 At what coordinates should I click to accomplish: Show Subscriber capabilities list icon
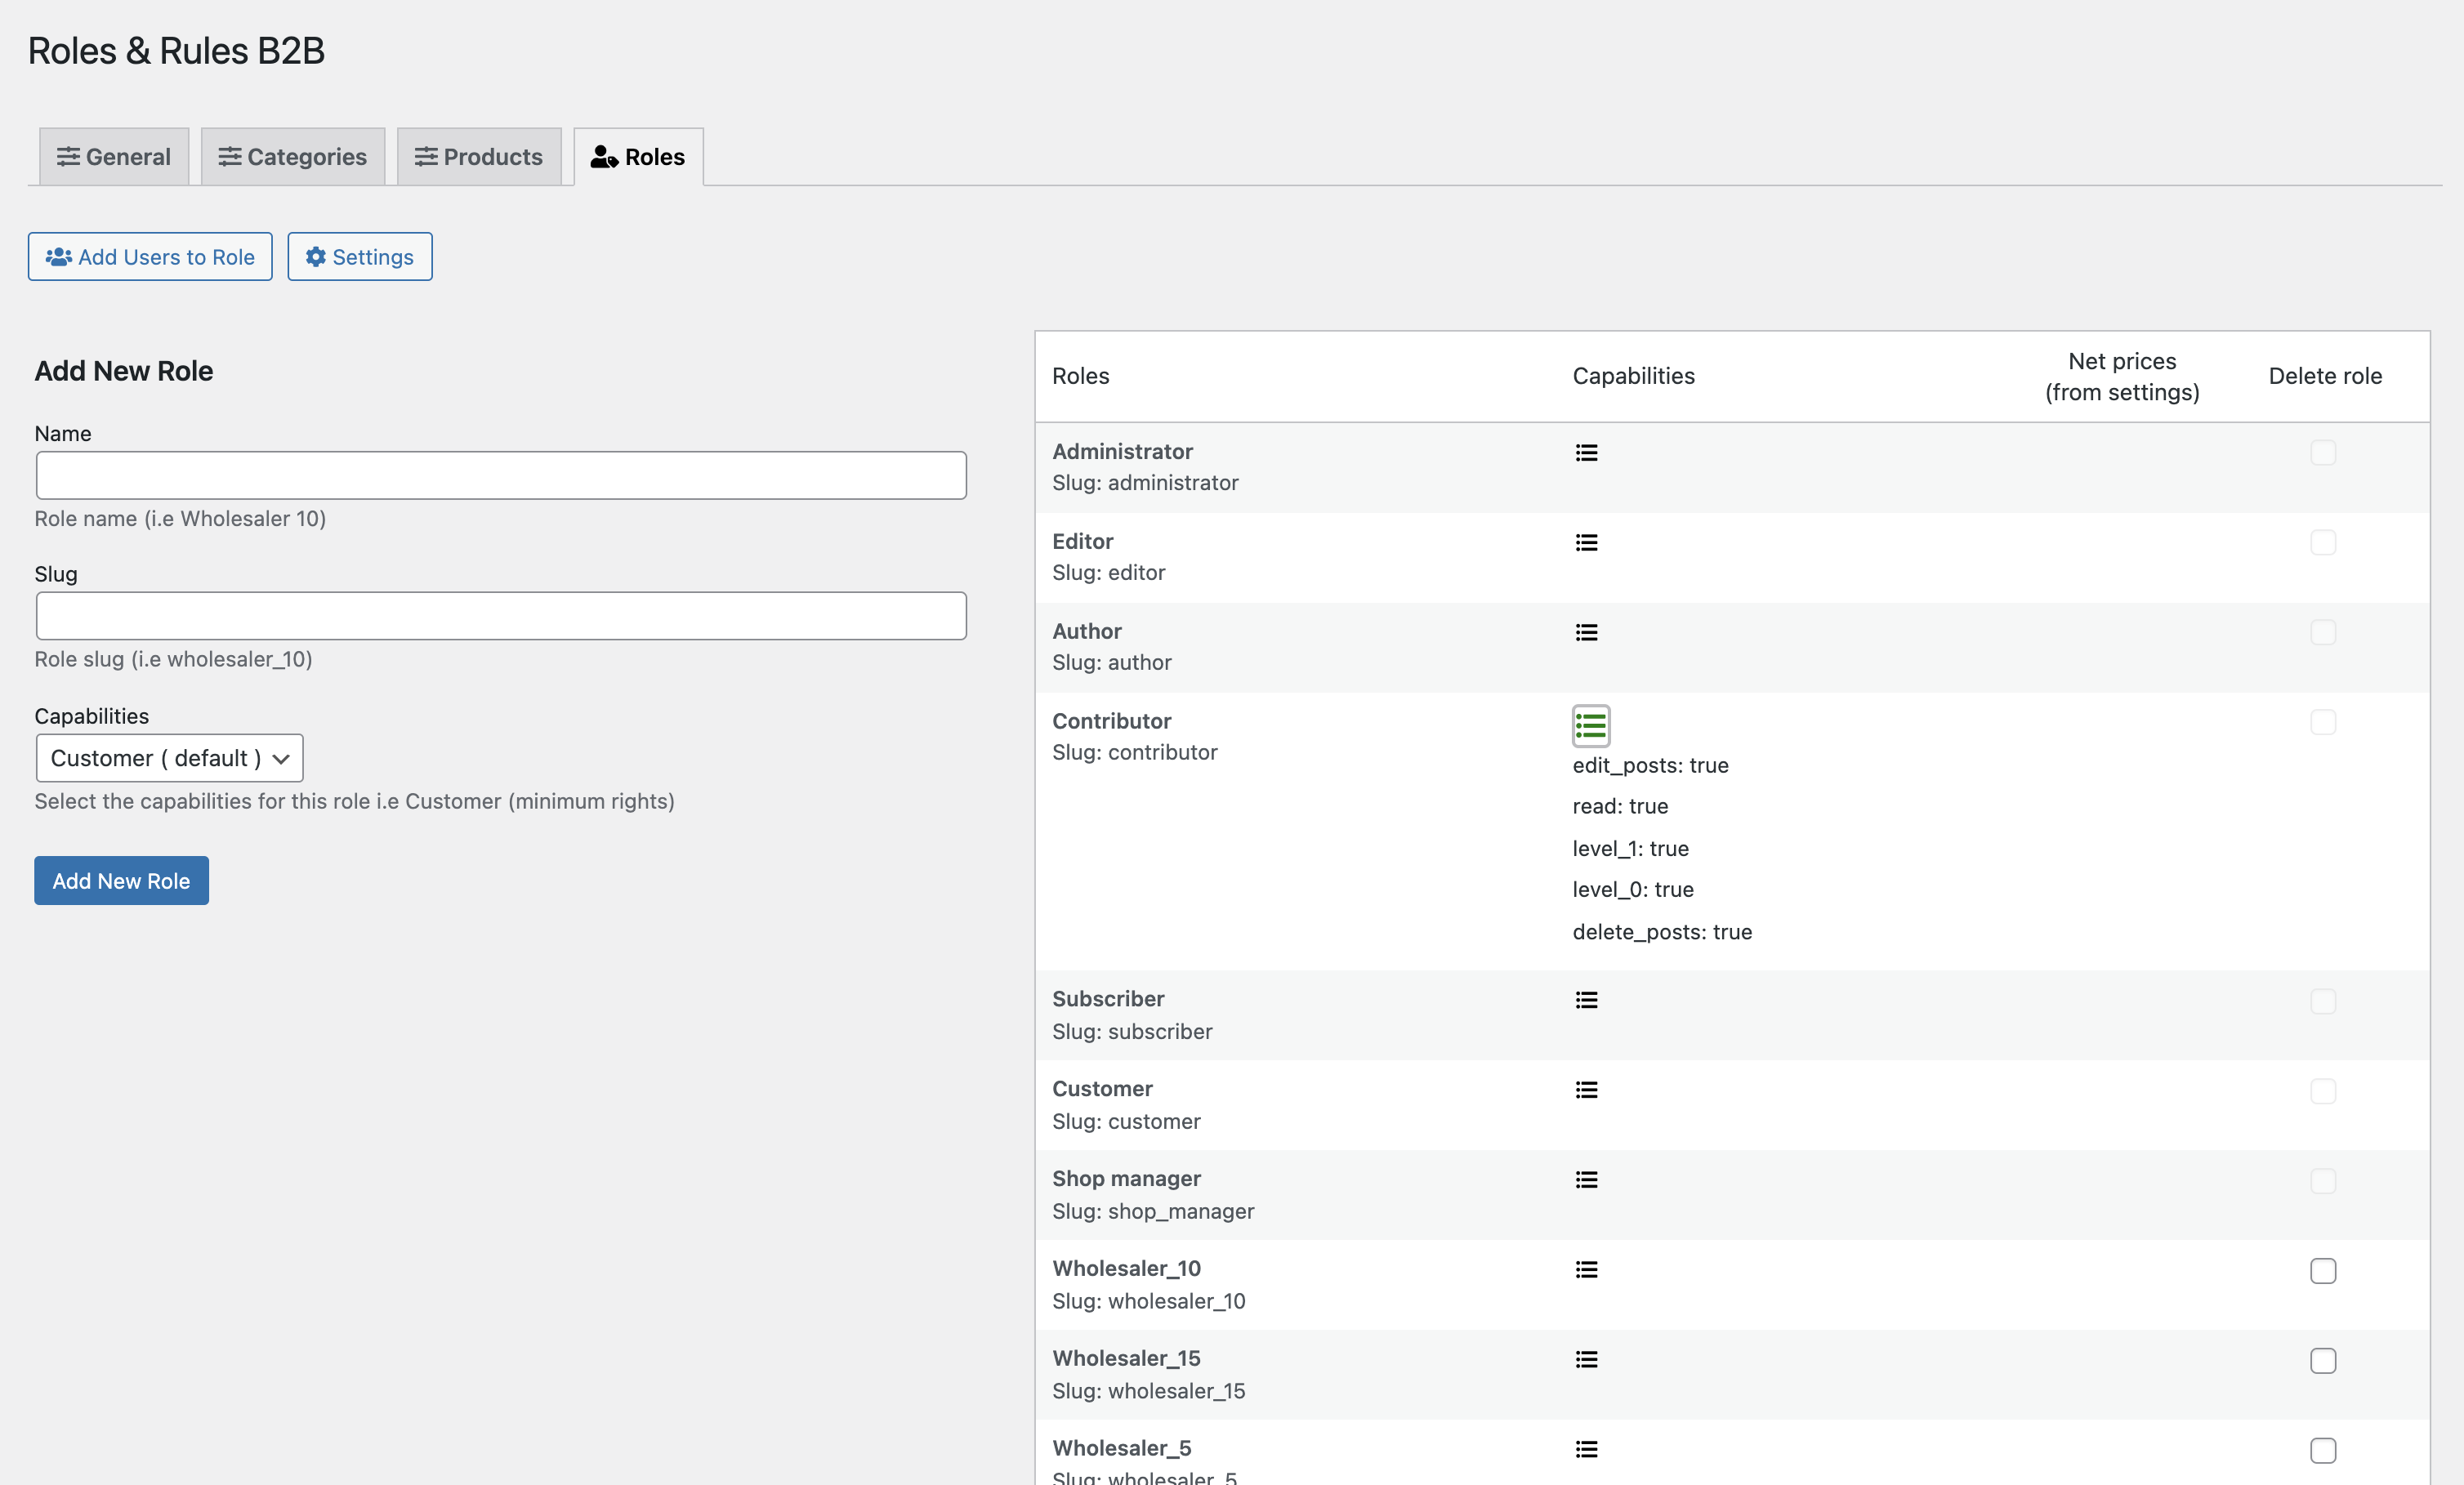coord(1586,1000)
